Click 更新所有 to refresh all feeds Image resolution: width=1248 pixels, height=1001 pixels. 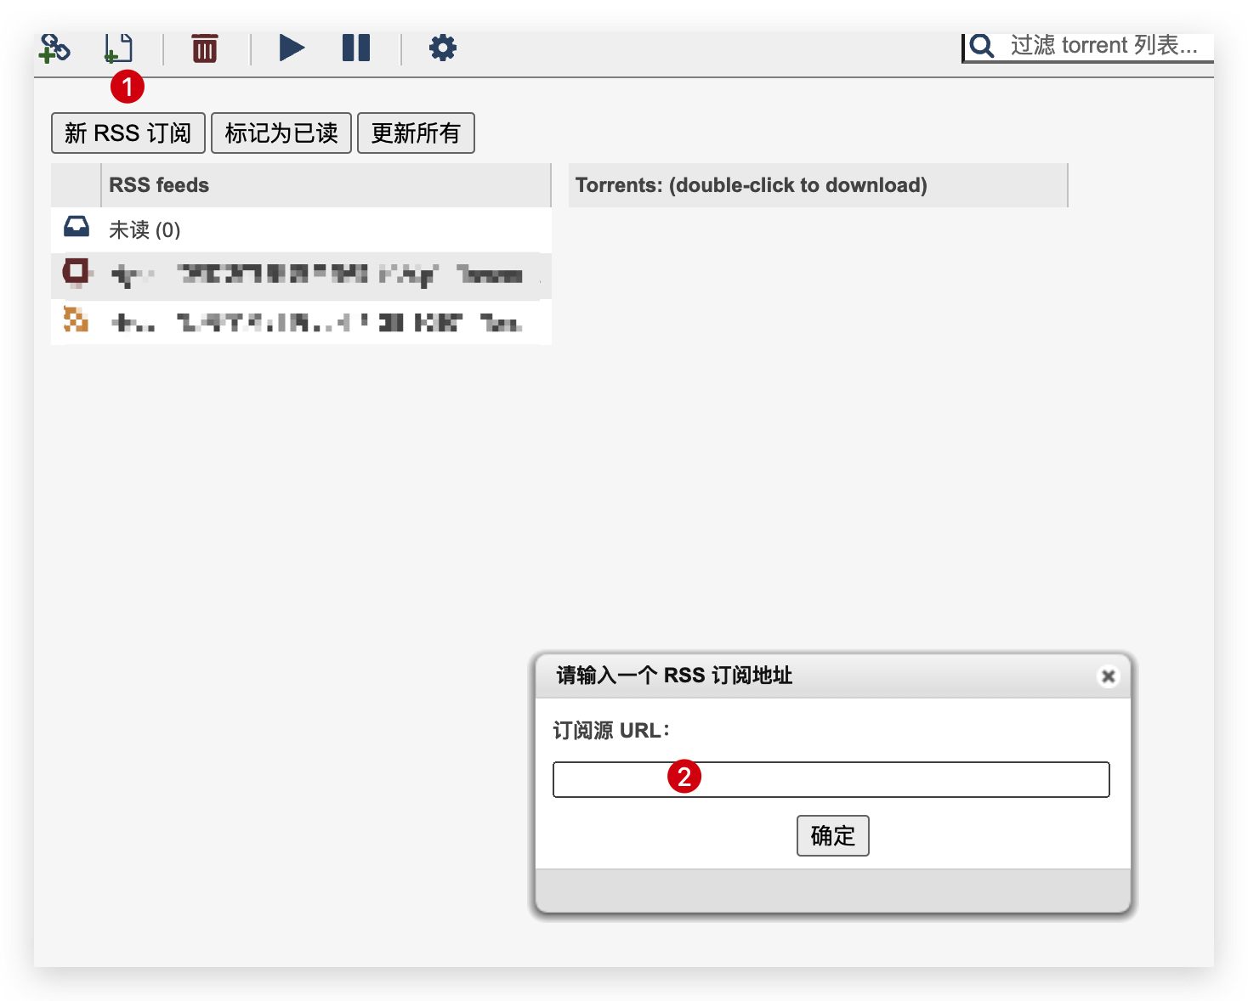pos(416,133)
